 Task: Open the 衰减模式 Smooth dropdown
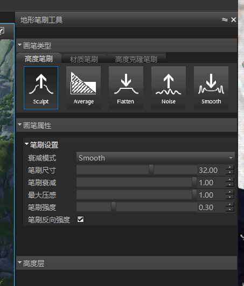[156, 158]
